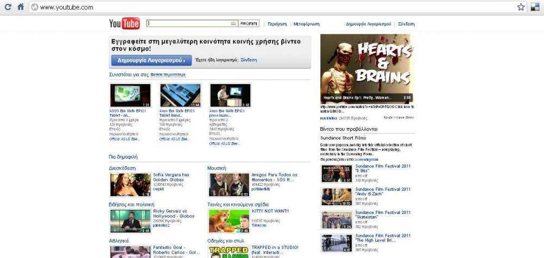544x258 pixels.
Task: Open Μάθετε περισσότερα link beside recommendations
Action: click(x=168, y=75)
